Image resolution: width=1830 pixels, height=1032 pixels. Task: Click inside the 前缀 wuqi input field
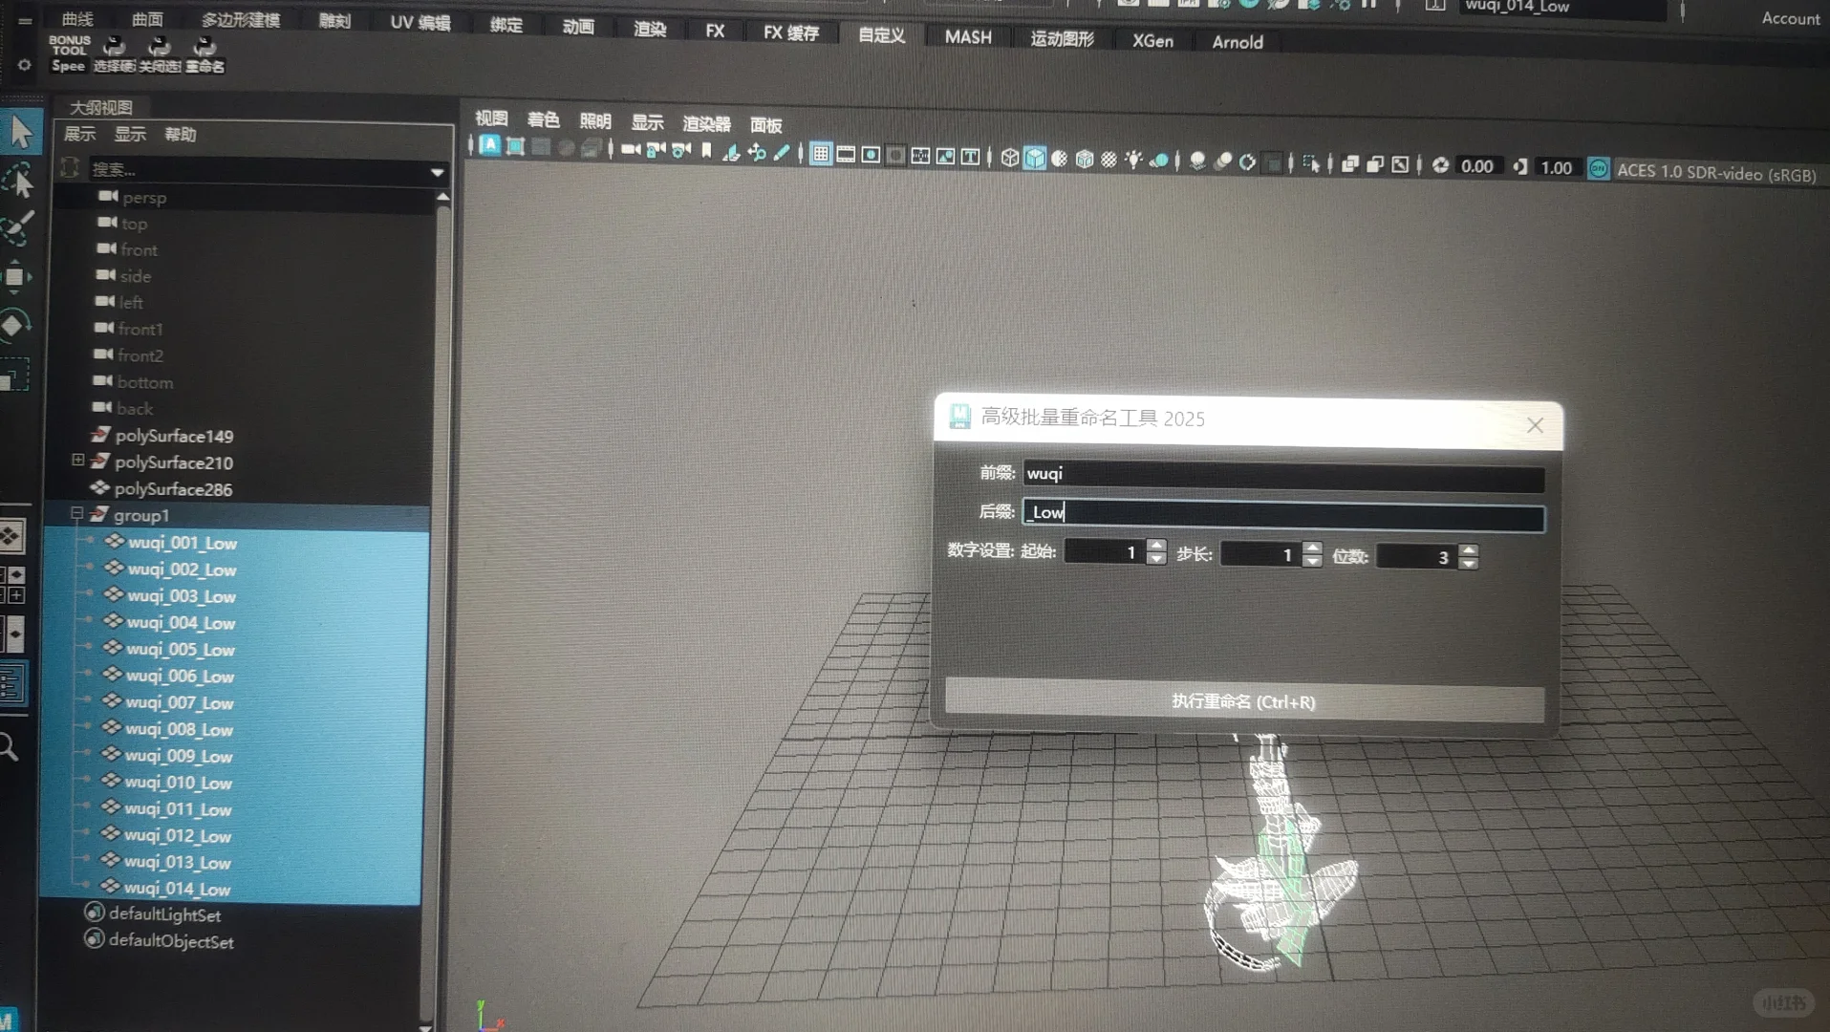click(1281, 475)
